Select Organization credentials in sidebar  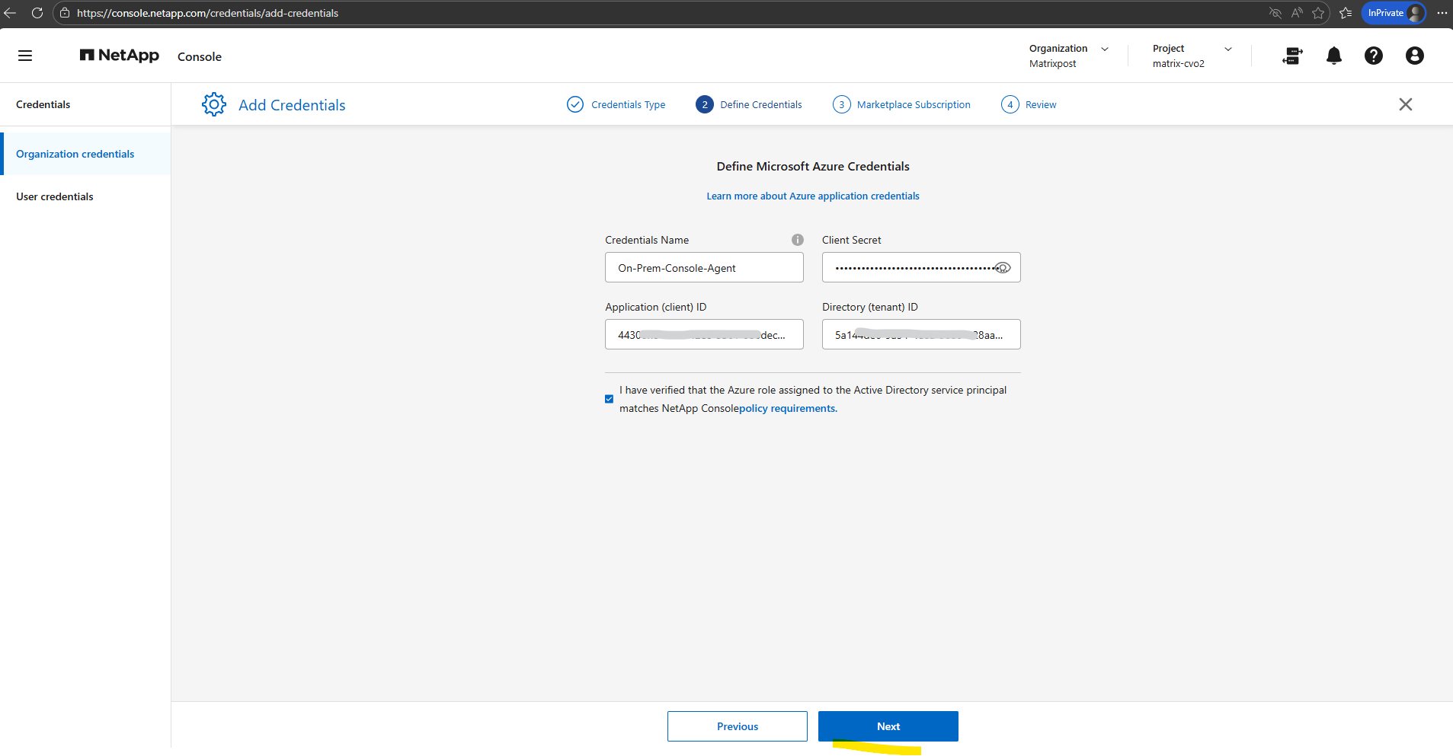(x=75, y=154)
